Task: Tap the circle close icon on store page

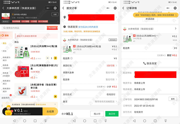Action: tap(55, 8)
